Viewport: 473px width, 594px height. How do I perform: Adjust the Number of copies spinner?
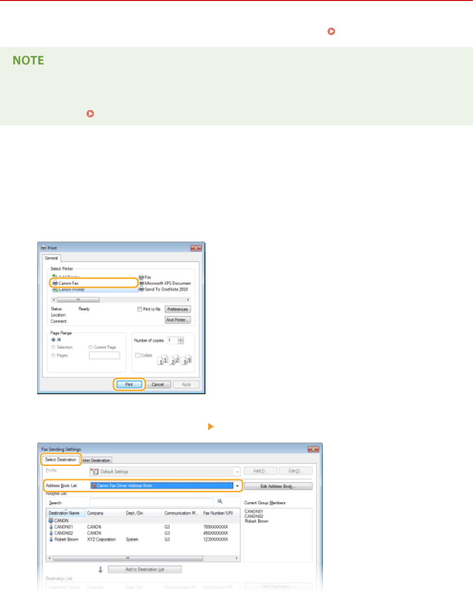pos(181,340)
